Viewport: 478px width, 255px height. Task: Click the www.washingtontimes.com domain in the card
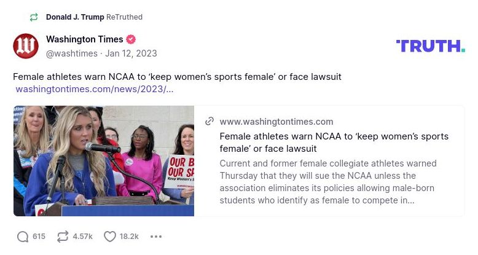pos(276,122)
